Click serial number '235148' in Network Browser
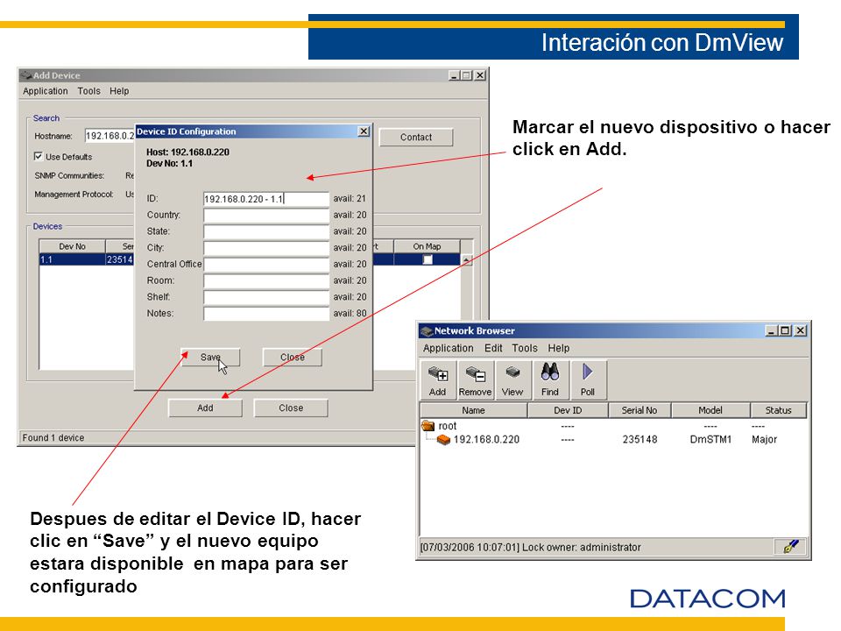The image size is (841, 631). click(640, 439)
